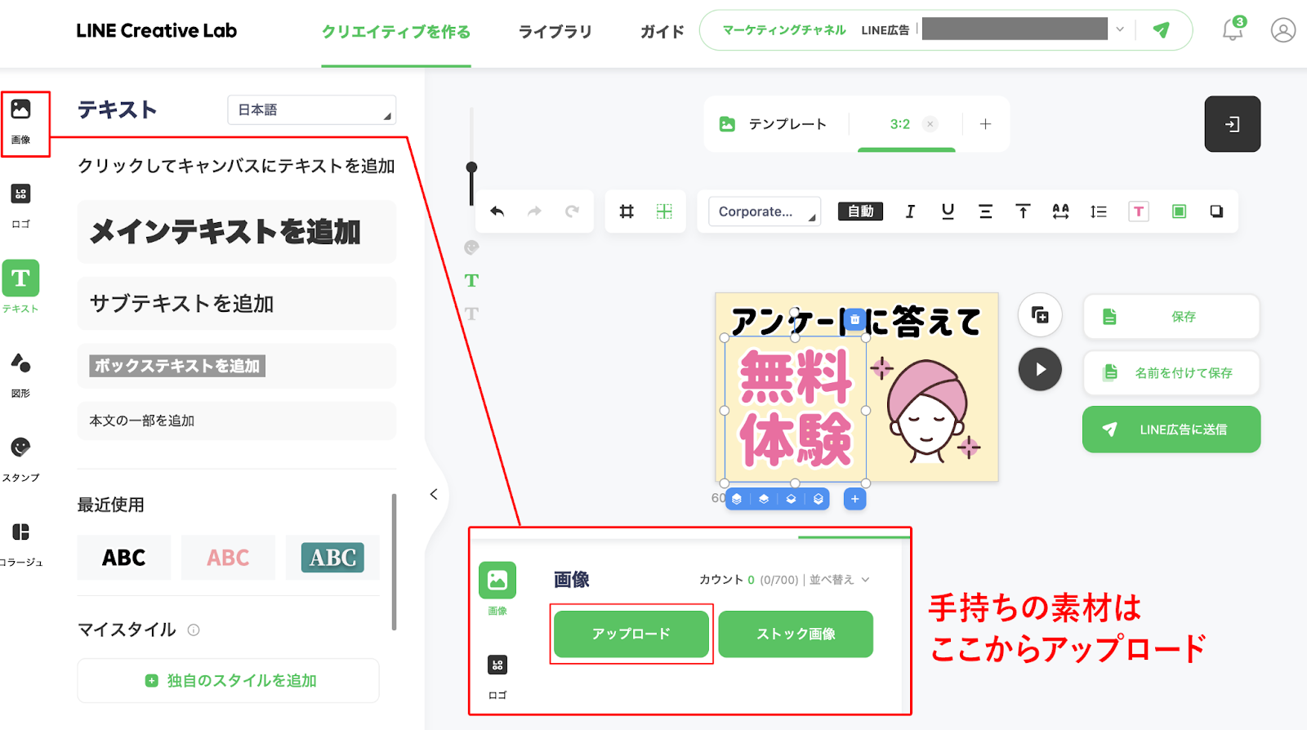Open the Corporate font dropdown

coord(765,211)
